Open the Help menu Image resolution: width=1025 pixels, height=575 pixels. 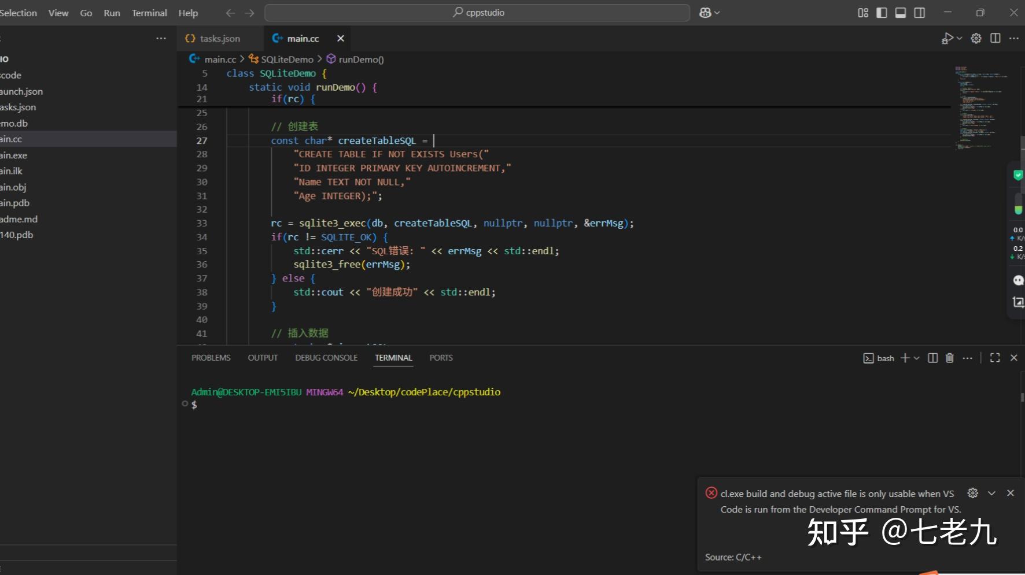click(x=188, y=13)
